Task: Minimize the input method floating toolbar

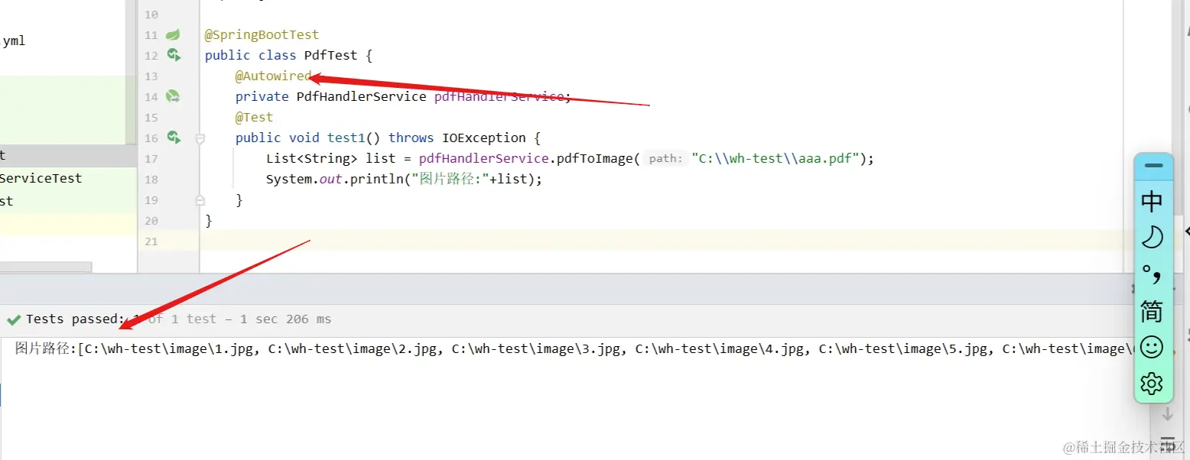Action: coord(1153,165)
